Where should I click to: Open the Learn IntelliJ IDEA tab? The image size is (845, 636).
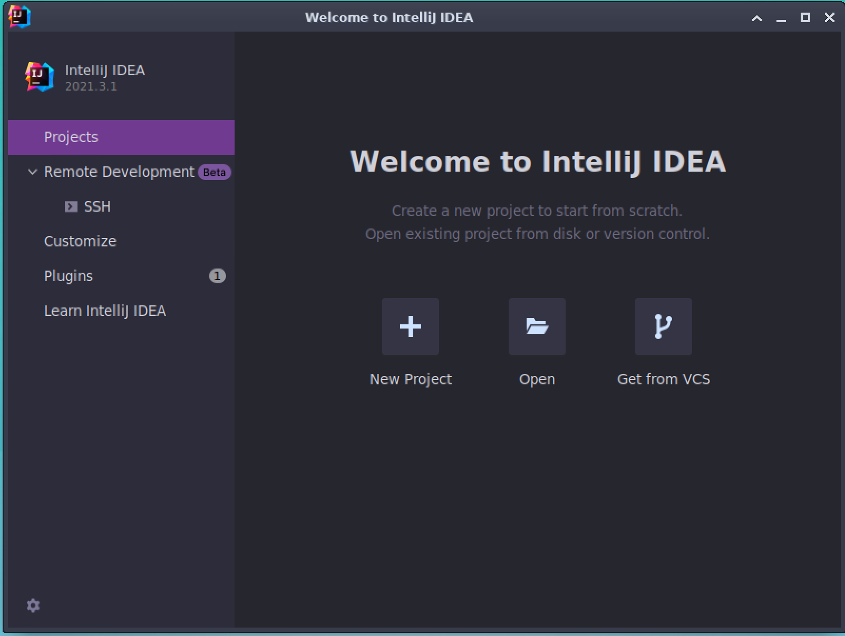pos(121,311)
